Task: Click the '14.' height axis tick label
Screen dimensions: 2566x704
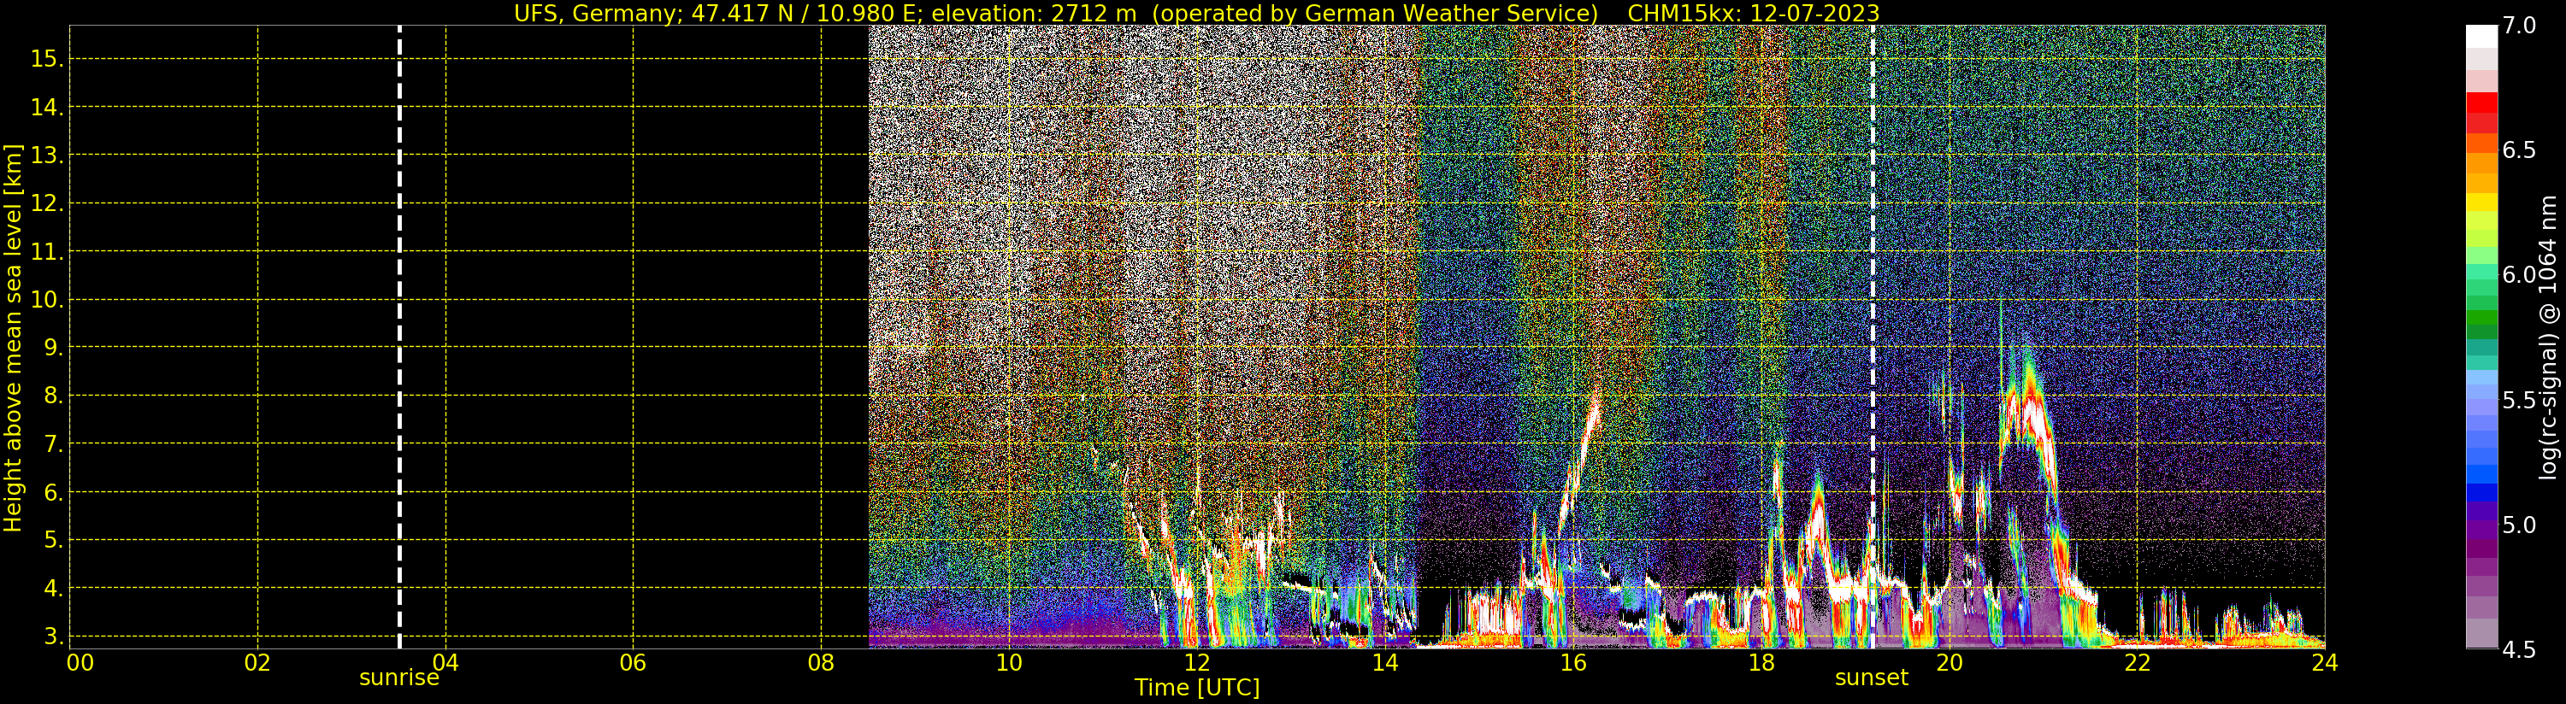Action: [x=48, y=107]
